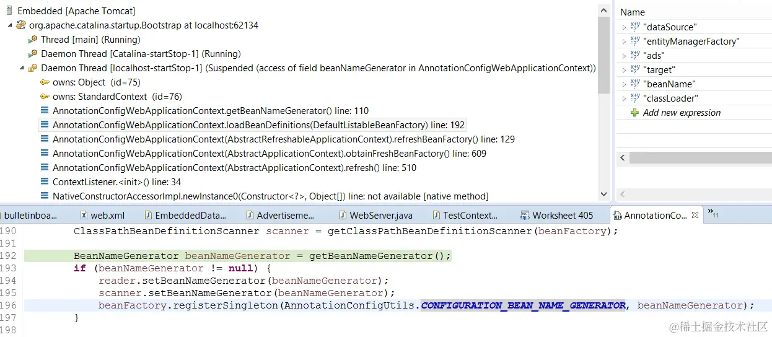
Task: Click the suspended localhost-startStop-1 thread icon
Action: point(33,68)
